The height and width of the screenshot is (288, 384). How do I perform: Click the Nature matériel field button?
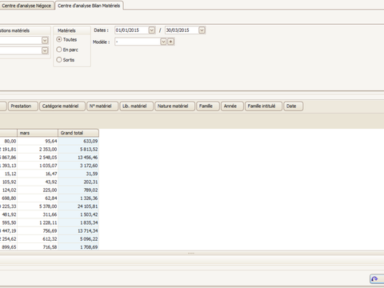click(174, 106)
